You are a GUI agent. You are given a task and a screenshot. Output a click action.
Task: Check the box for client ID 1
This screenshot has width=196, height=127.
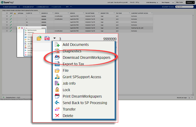point(7,16)
